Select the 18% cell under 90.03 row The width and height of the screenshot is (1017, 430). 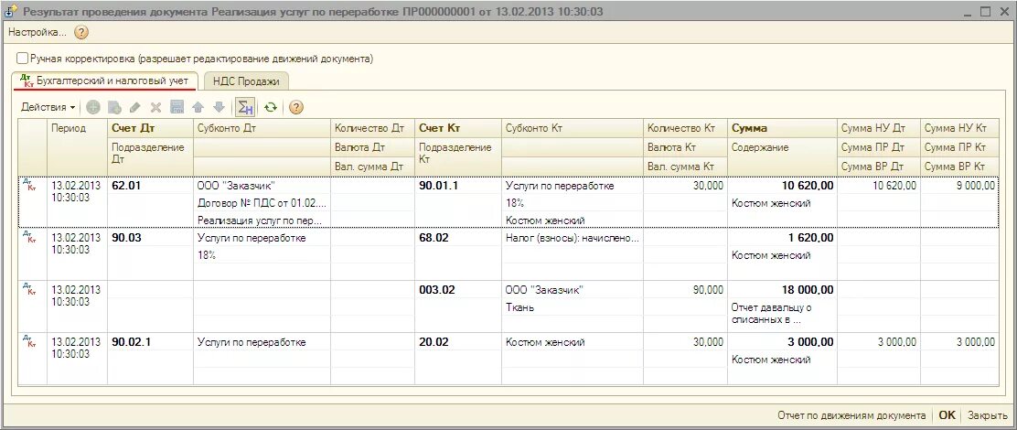262,255
